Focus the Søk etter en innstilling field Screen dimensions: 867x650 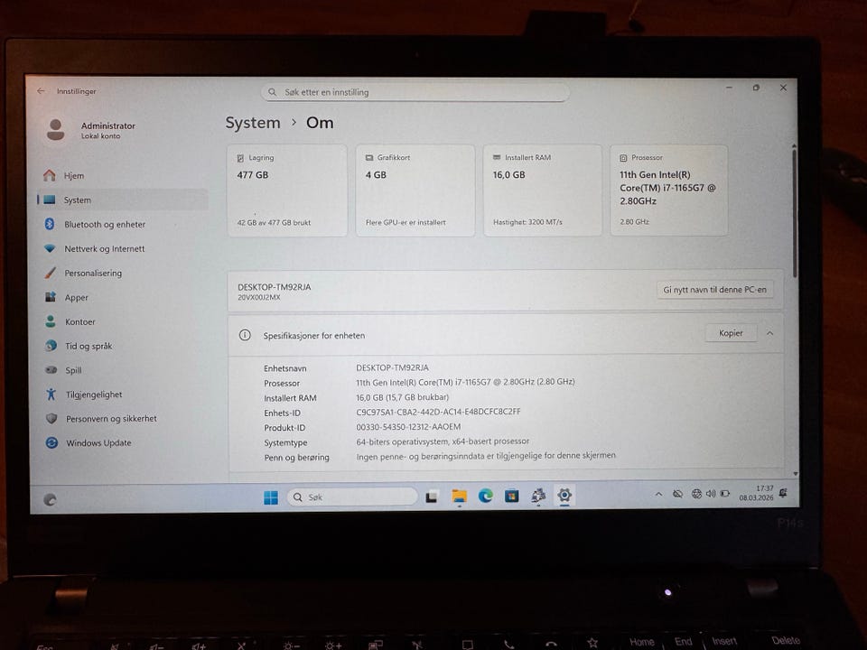tap(415, 92)
